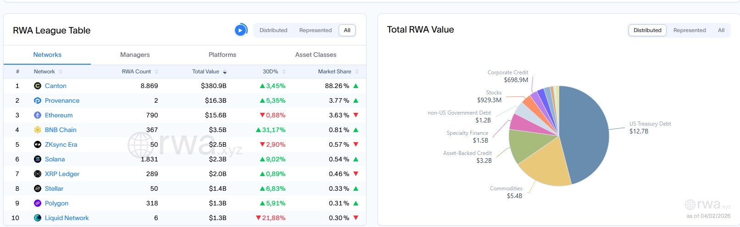Open the Stellar network link
Screen dimensions: 740x227
click(x=54, y=188)
